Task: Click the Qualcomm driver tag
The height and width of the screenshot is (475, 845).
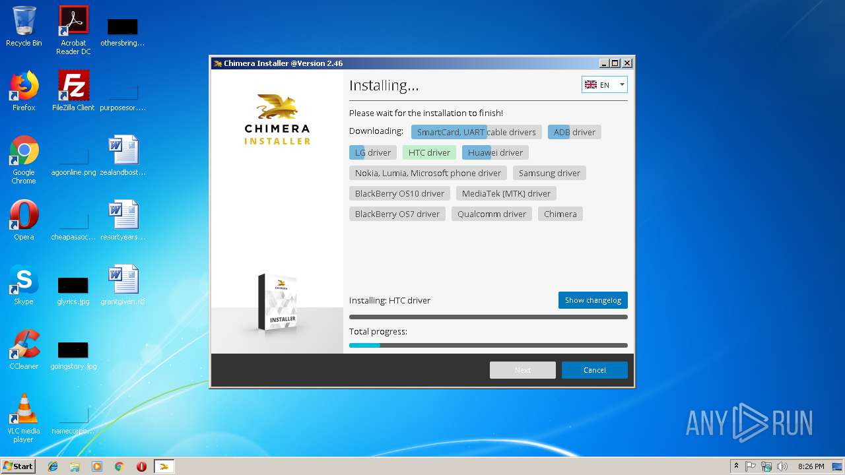Action: [x=492, y=214]
